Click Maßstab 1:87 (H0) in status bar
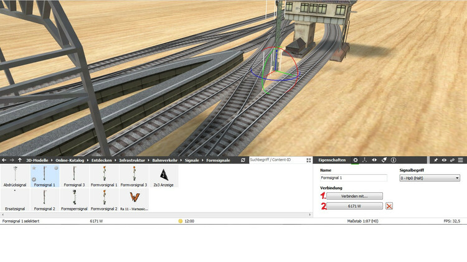The image size is (467, 262). click(362, 221)
